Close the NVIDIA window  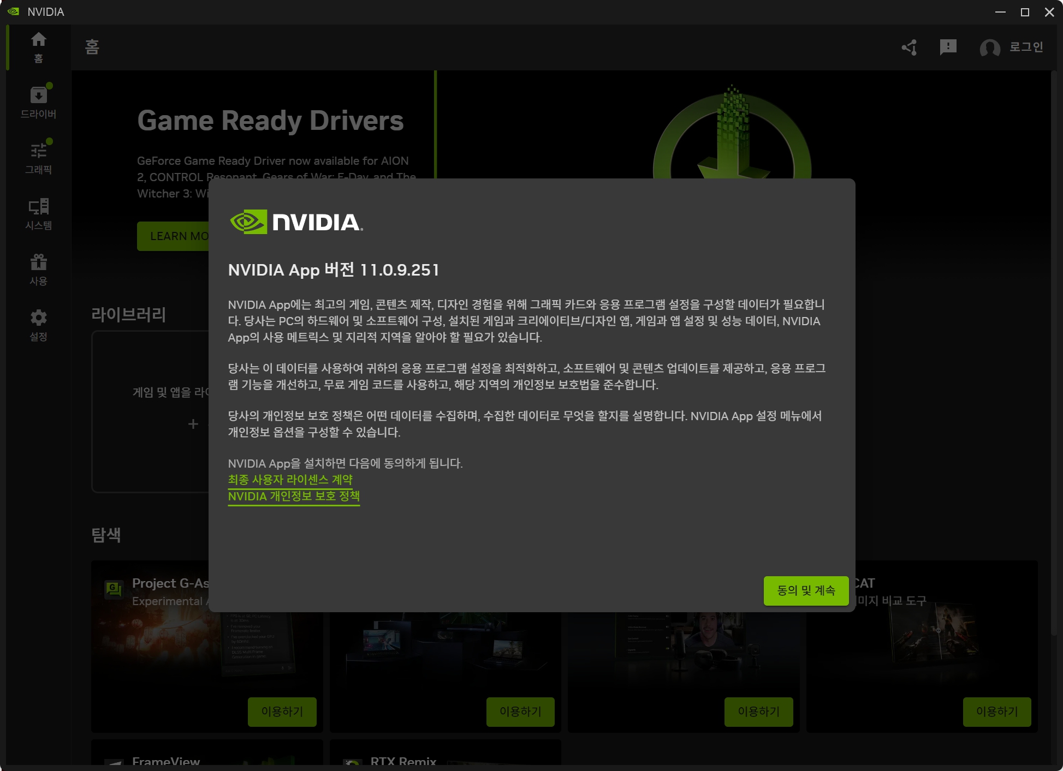pyautogui.click(x=1049, y=12)
